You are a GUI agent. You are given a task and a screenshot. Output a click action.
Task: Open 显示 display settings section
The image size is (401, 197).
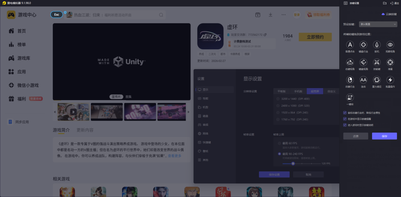point(215,90)
